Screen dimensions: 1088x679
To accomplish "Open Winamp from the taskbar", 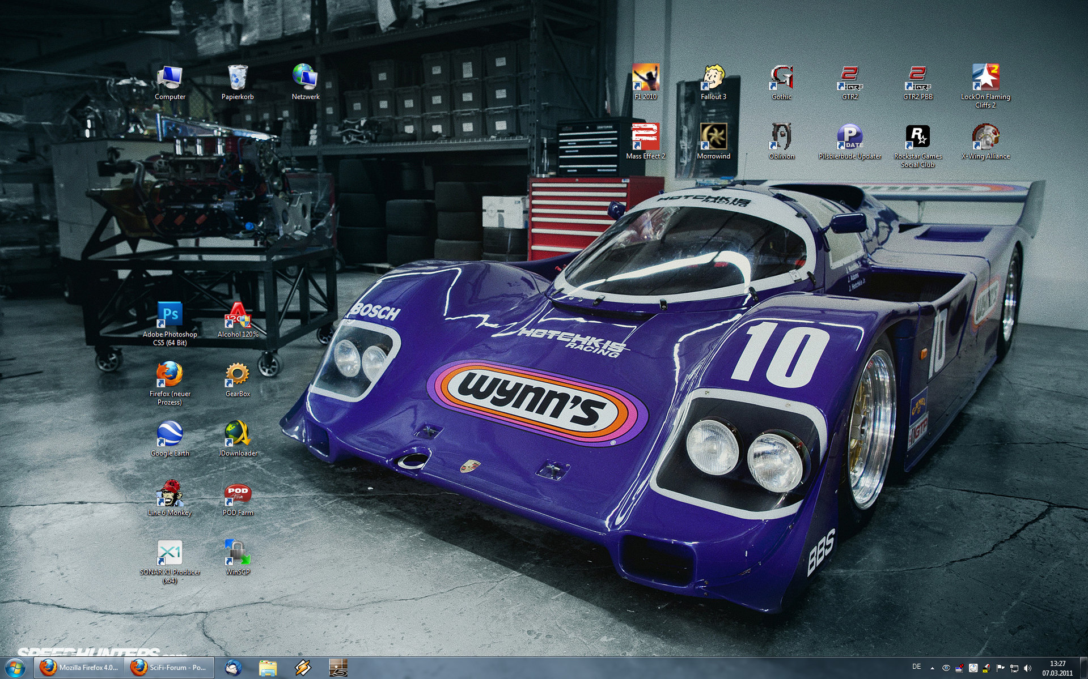I will pos(303,668).
